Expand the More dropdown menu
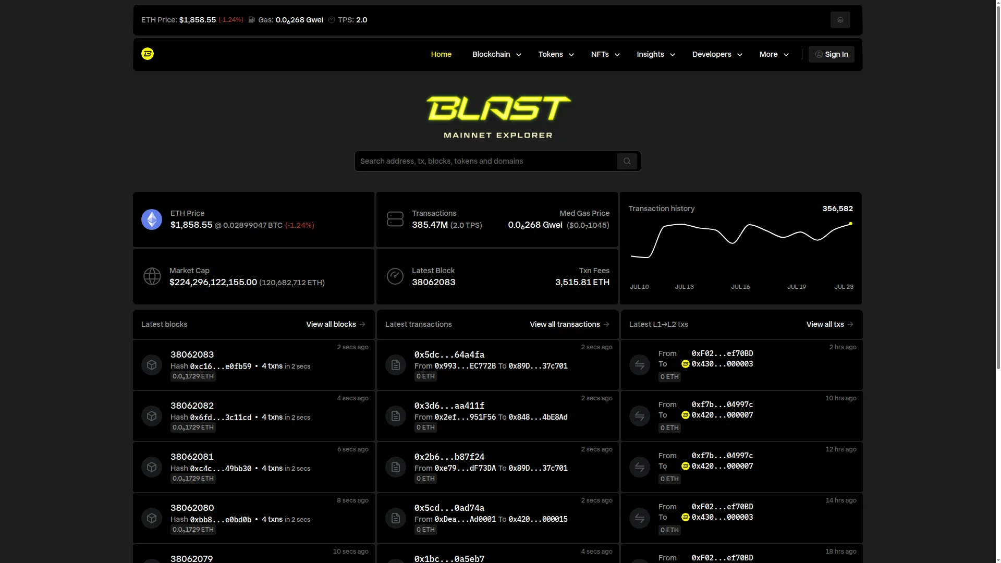 coord(774,54)
